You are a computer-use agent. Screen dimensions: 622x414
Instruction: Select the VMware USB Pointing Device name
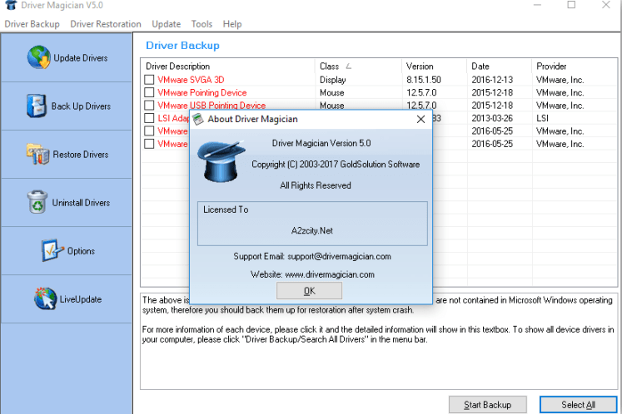[x=211, y=106]
